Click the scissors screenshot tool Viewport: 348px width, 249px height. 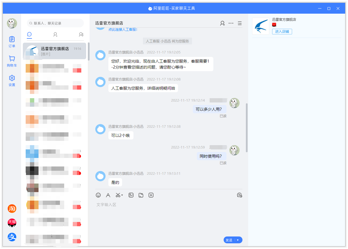tap(118, 195)
